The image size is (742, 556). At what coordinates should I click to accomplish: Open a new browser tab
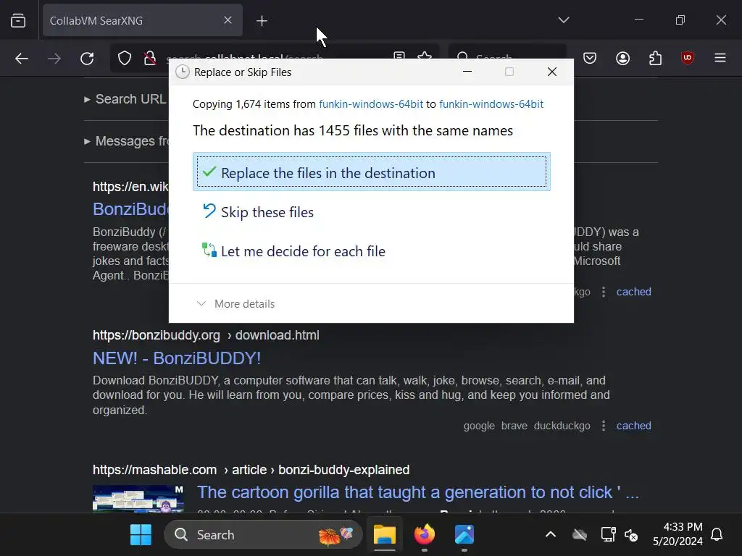(x=262, y=21)
